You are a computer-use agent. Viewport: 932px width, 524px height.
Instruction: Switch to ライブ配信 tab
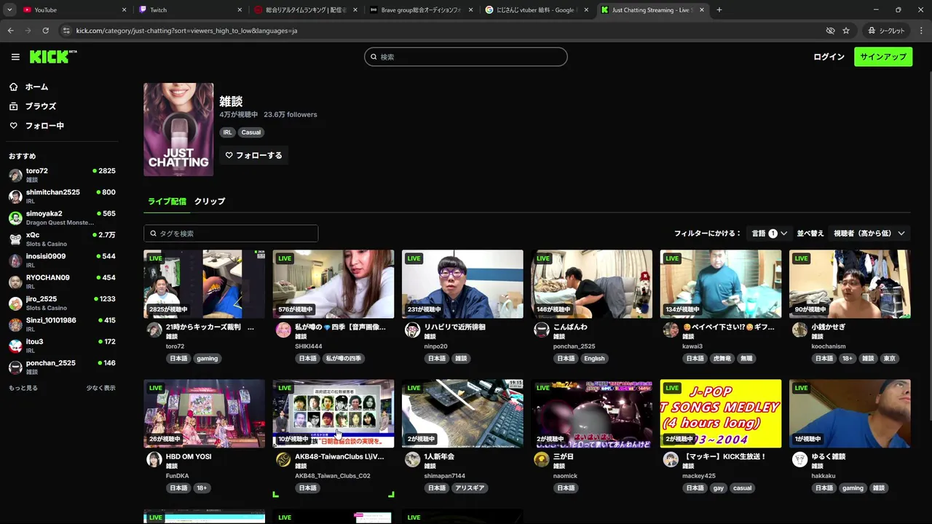[x=167, y=202]
